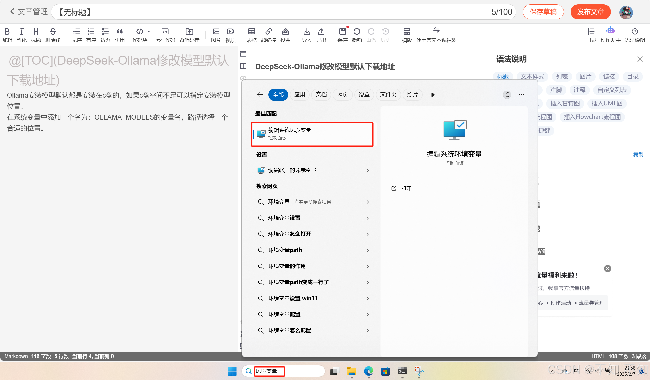Click 保存草稿 button
Screen dimensions: 650x380
543,12
